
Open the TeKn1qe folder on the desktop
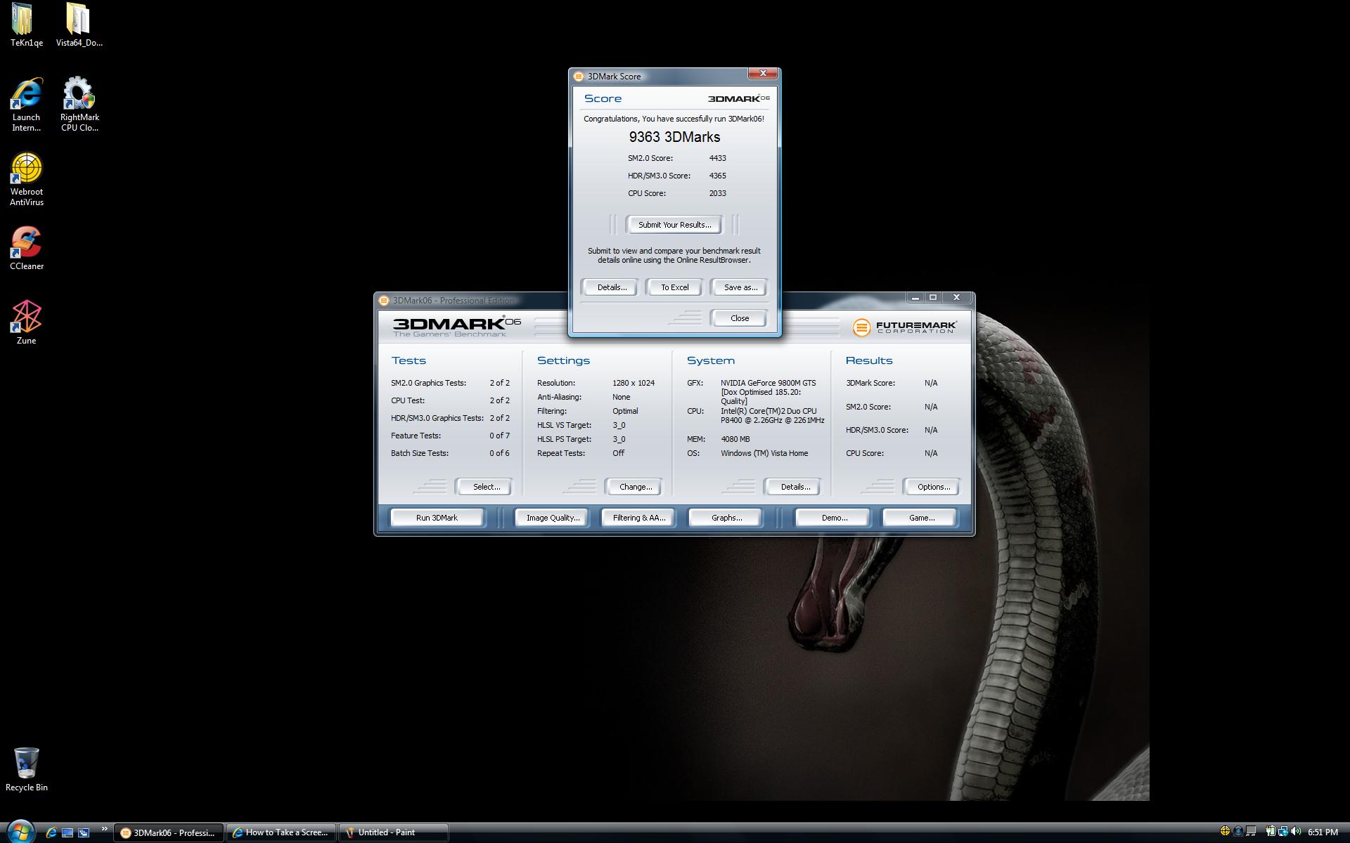pyautogui.click(x=26, y=25)
